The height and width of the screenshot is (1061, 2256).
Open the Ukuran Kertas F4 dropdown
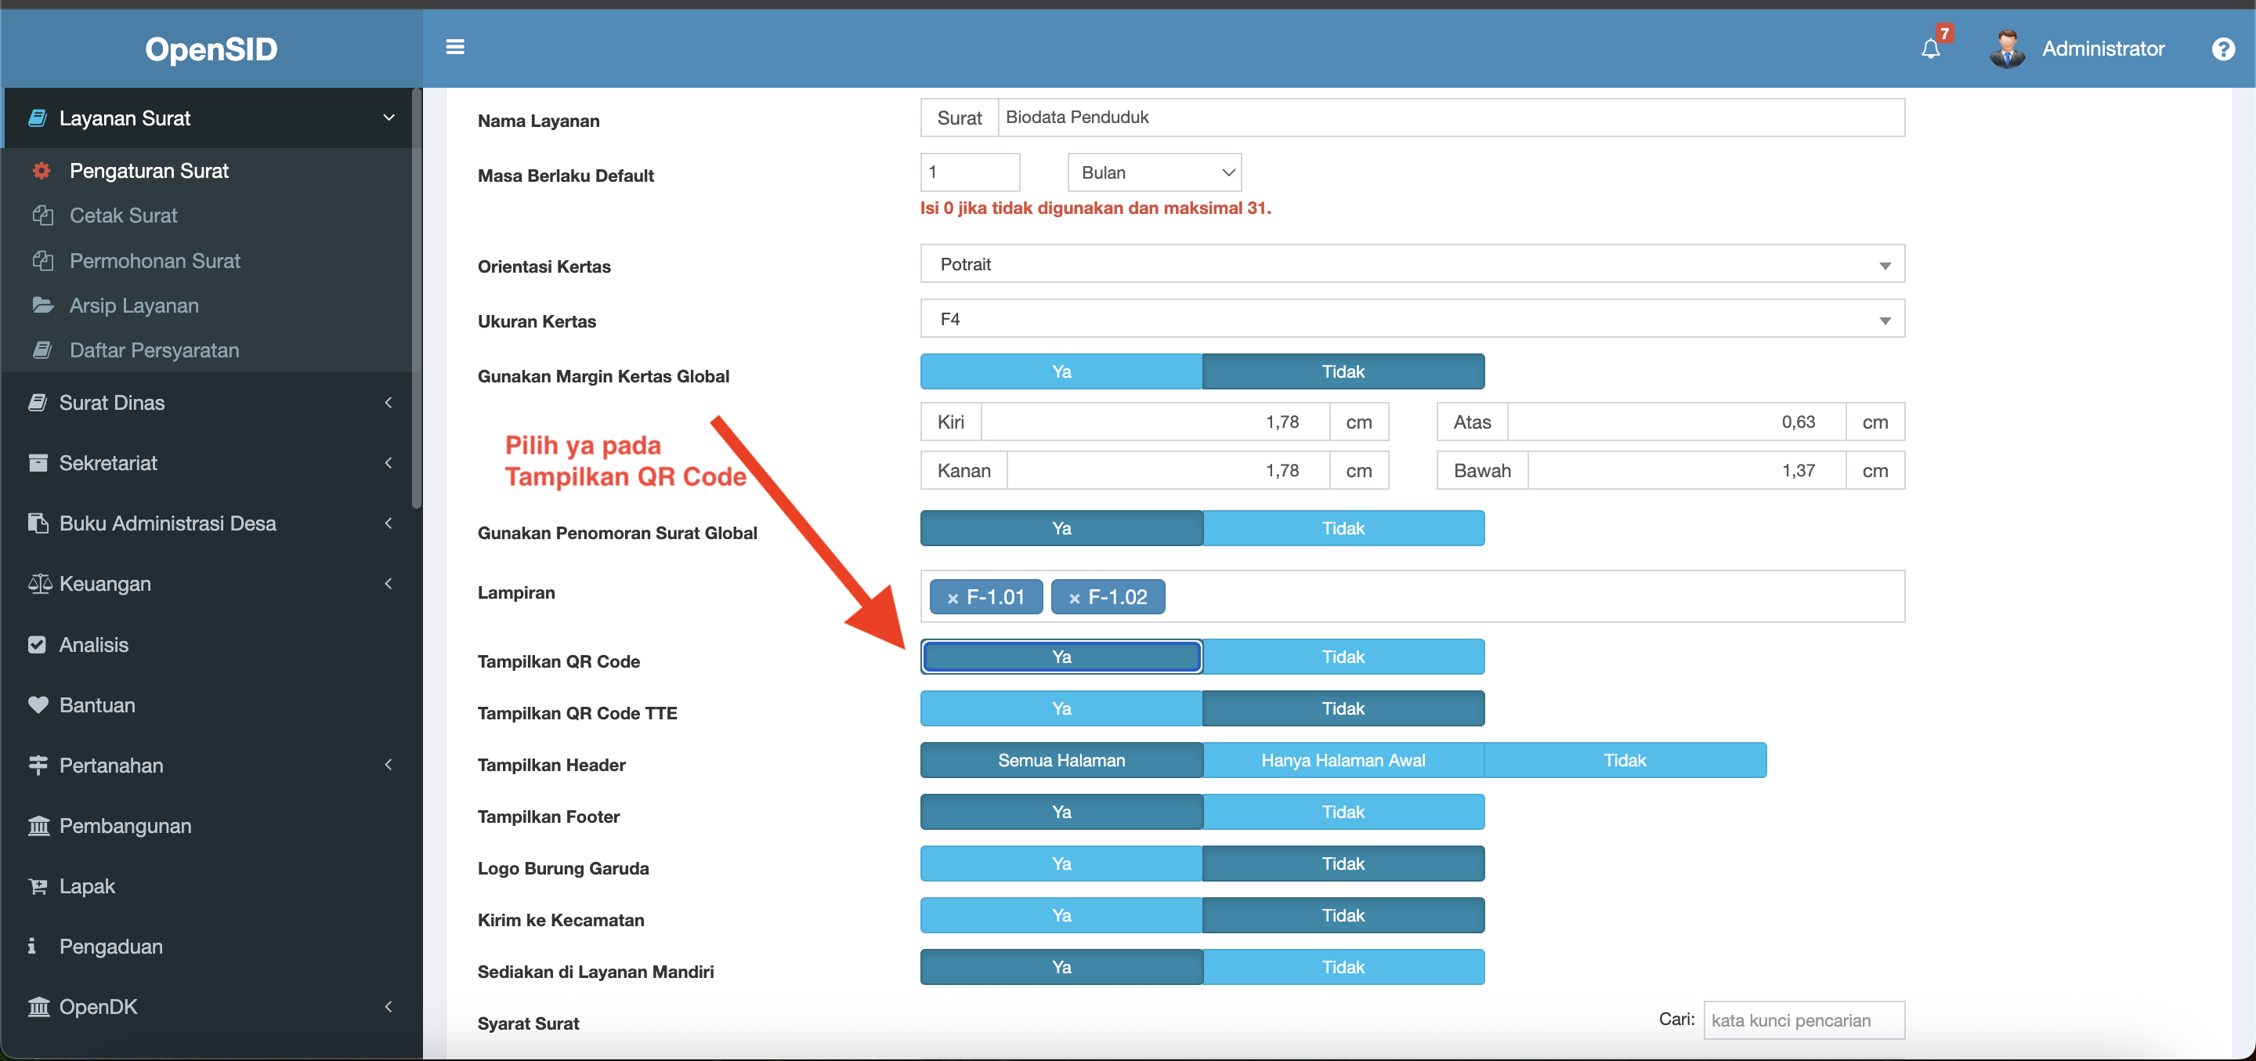click(1412, 320)
